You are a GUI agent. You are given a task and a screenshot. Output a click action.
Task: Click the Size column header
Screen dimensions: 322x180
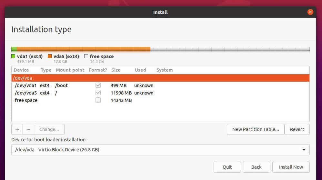click(x=116, y=70)
